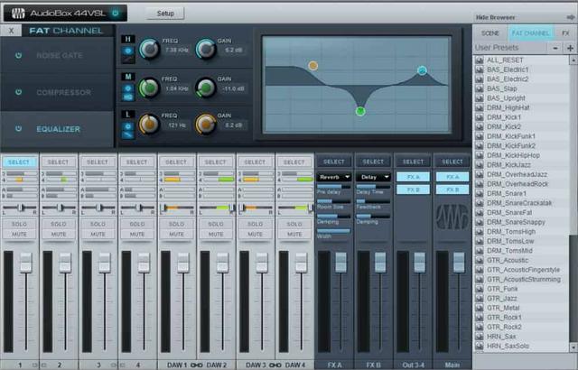The image size is (578, 370).
Task: Switch to the Scene tab
Action: click(490, 33)
